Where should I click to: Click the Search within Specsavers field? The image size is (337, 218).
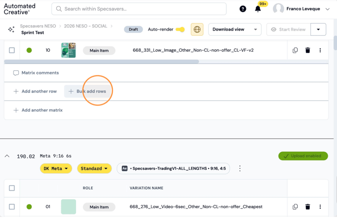click(x=139, y=9)
